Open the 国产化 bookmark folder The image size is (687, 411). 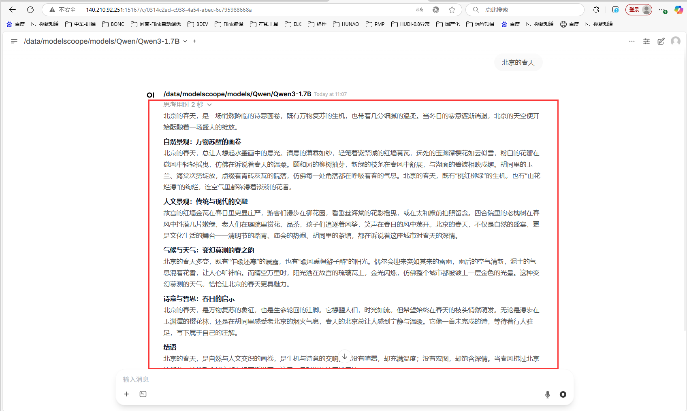[x=448, y=24]
